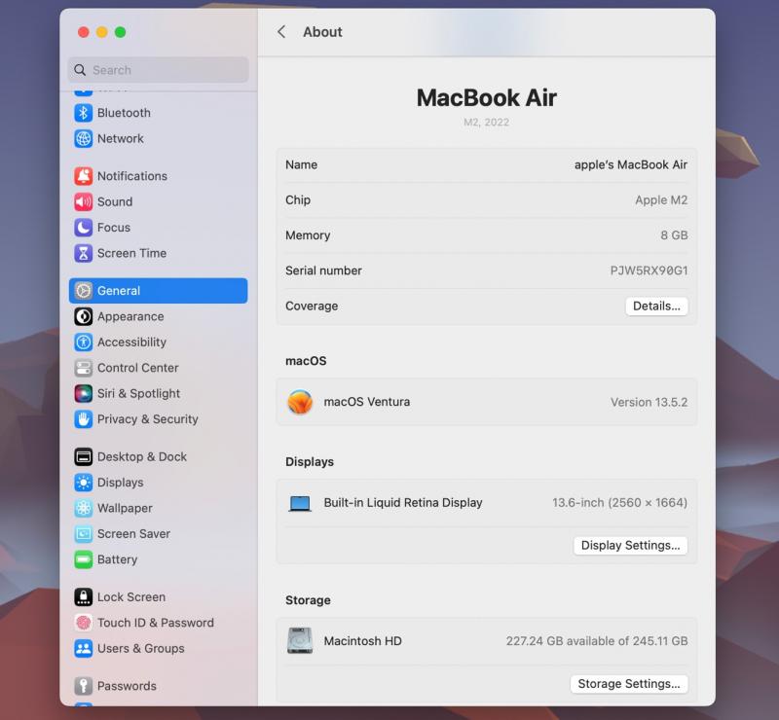Select the Wallpaper sidebar label
The image size is (779, 720).
pos(125,508)
